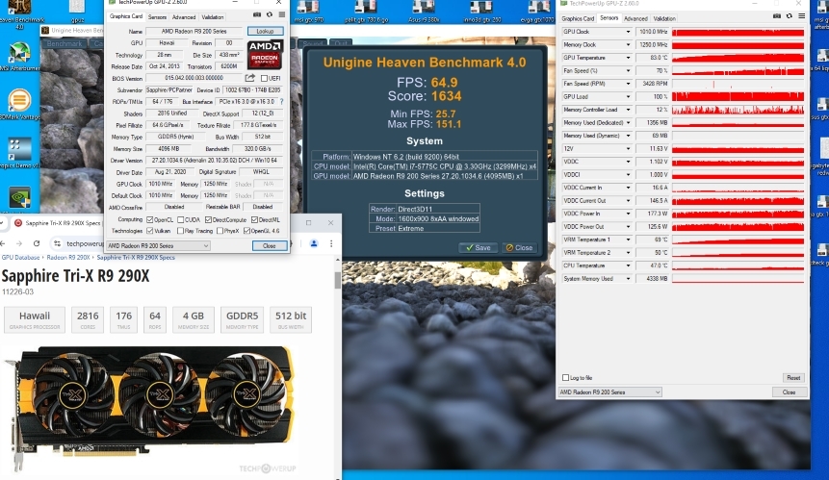829x480 pixels.
Task: Click the refresh icon in GPU-Z Sensors window
Action: tap(789, 16)
